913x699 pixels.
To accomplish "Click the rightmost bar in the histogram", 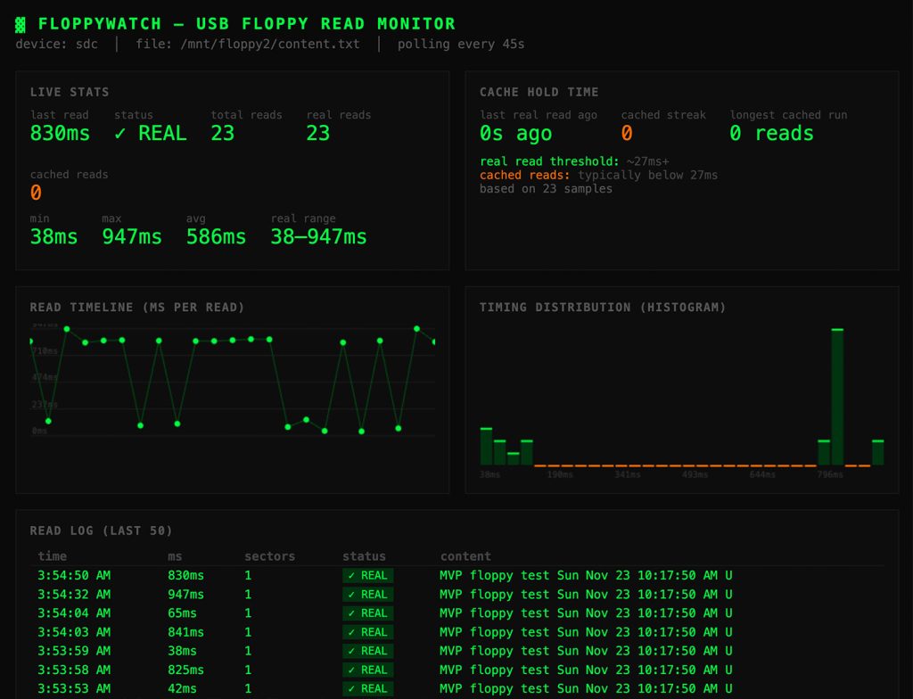I will coord(877,452).
